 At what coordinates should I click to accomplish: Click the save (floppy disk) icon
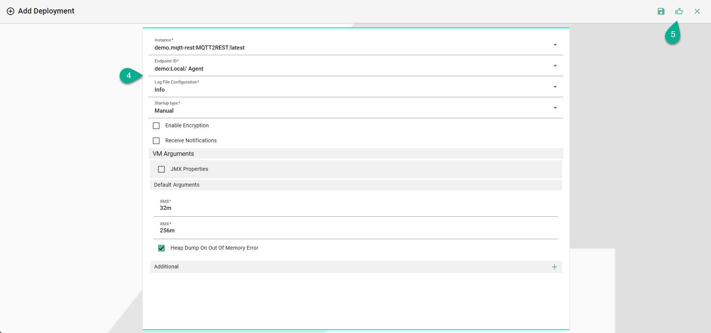[661, 11]
